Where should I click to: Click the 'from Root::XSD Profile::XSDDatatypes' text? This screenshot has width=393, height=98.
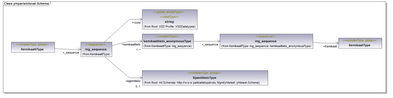coord(169,27)
